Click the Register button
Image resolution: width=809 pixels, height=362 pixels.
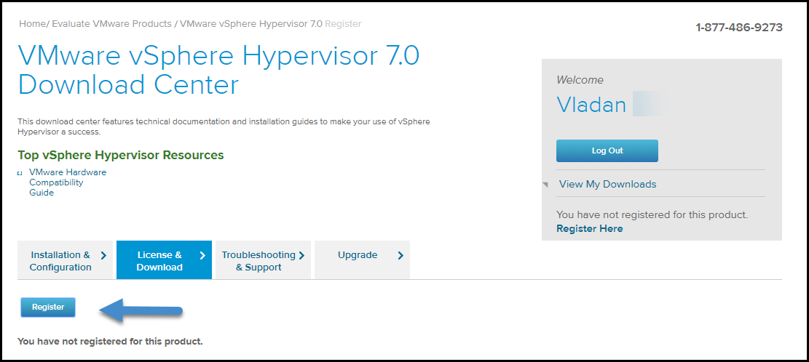48,307
